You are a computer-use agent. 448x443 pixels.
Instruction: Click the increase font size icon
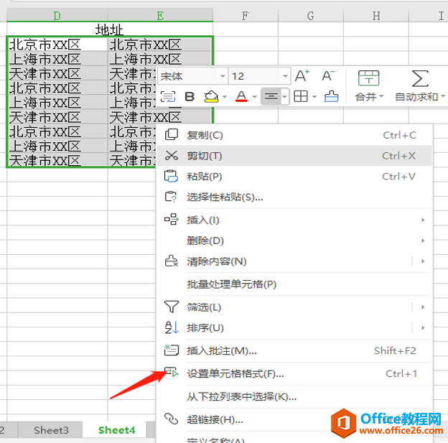(x=302, y=76)
